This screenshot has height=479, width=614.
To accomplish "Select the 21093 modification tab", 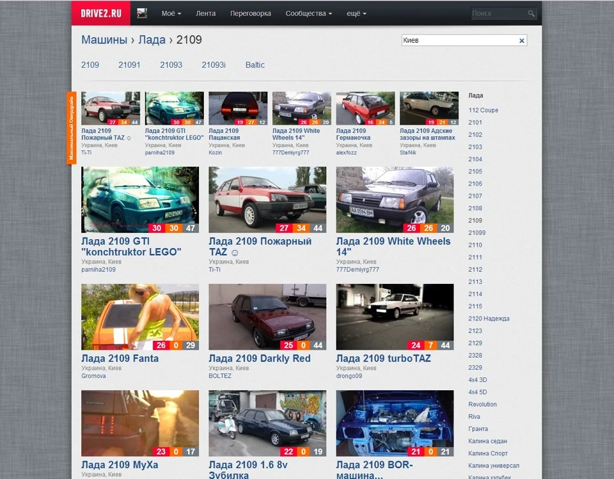I will (171, 65).
